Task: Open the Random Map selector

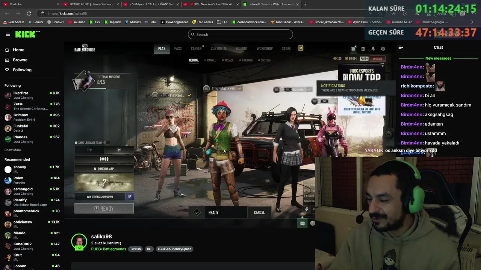Action: pyautogui.click(x=104, y=169)
